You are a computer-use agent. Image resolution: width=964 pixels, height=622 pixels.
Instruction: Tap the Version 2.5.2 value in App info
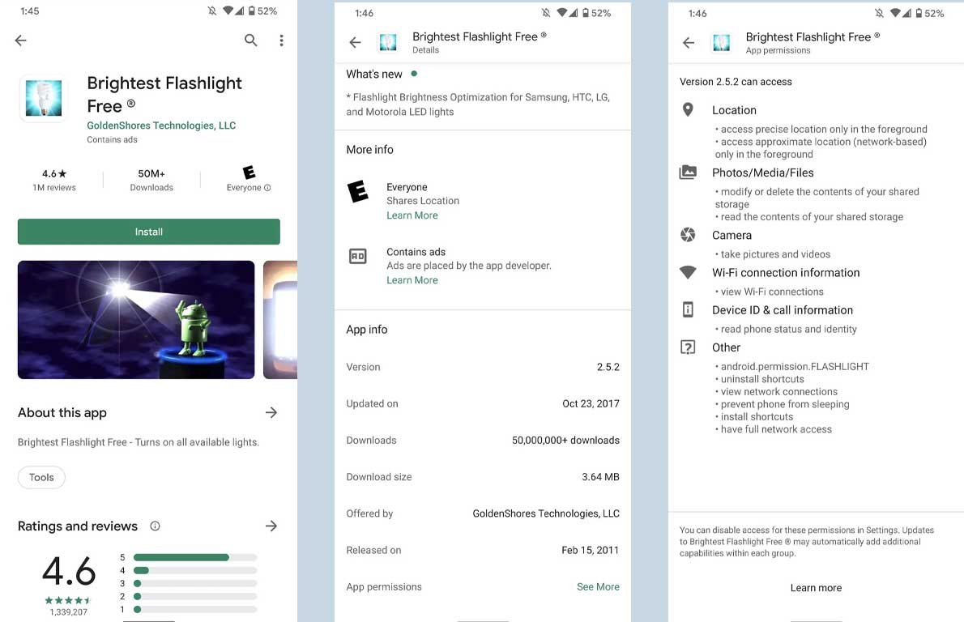[608, 367]
